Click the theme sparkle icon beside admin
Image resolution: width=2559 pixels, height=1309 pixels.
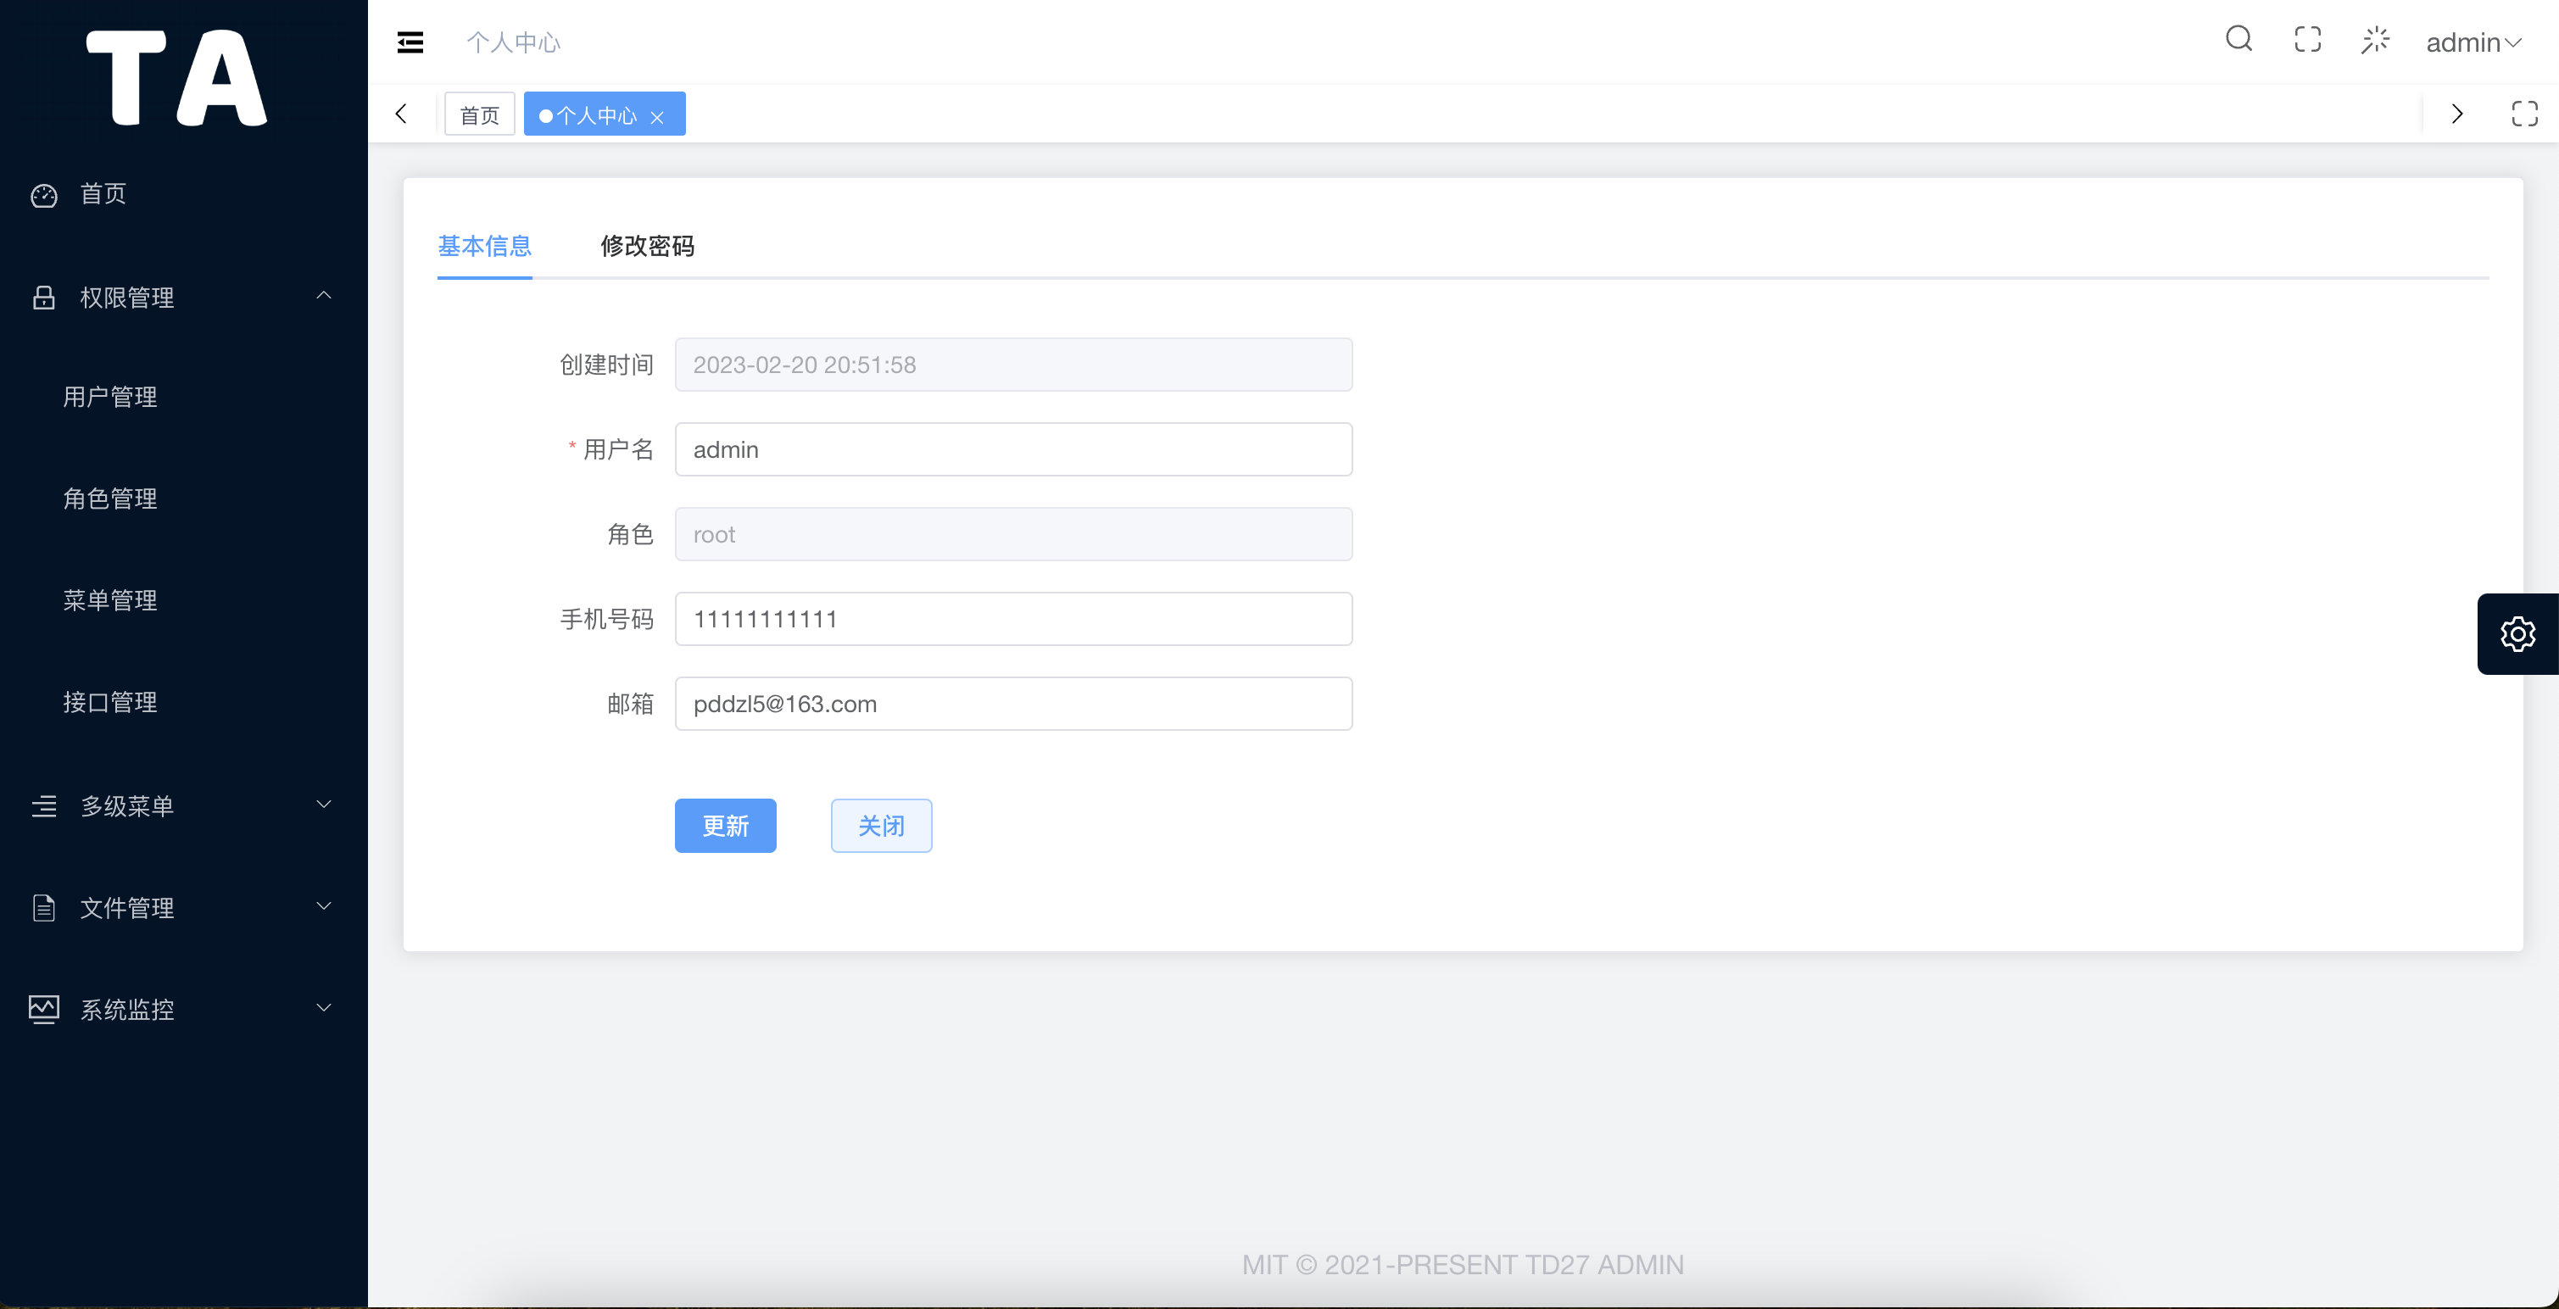(2374, 40)
